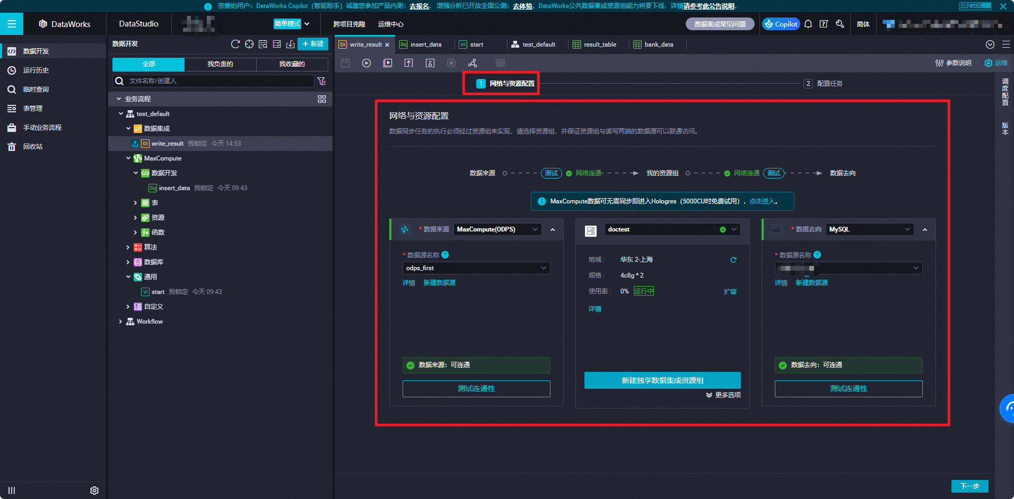1014x499 pixels.
Task: Open the 数据来源 type dropdown MaxCompute(ODPS)
Action: coord(497,229)
